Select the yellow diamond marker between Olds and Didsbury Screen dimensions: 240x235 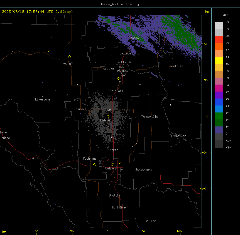(108, 116)
